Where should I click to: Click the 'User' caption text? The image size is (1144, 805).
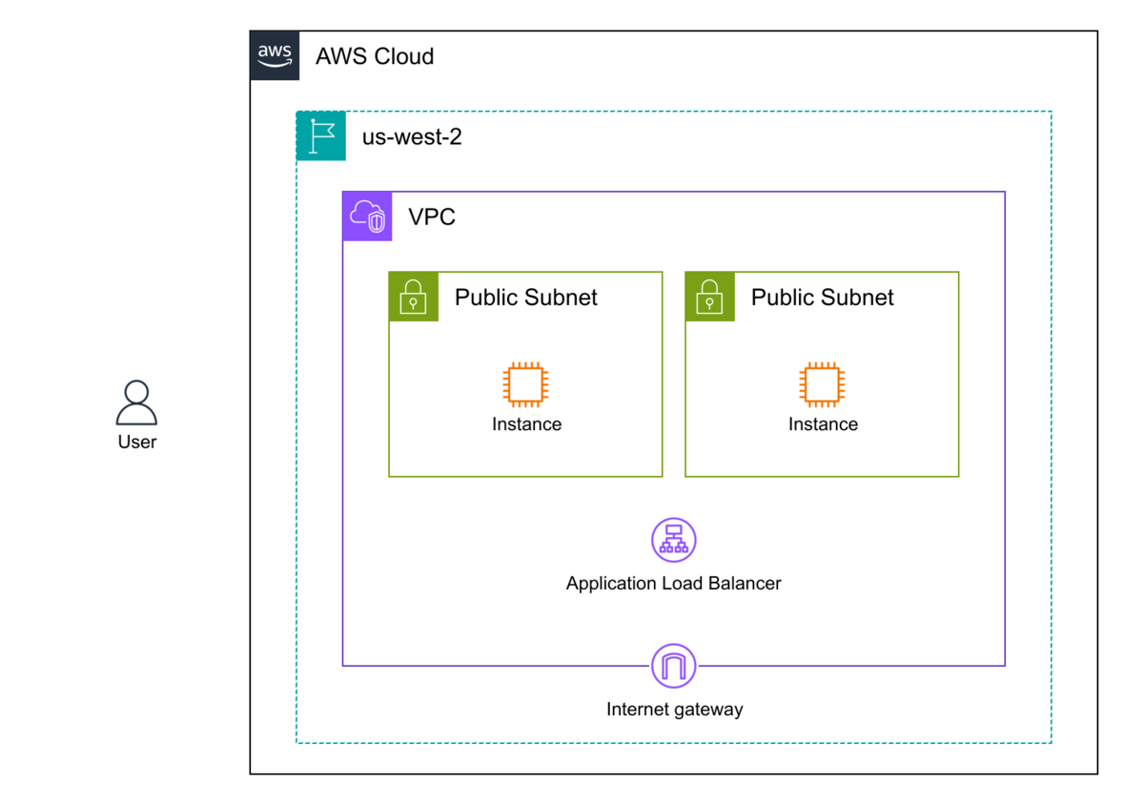click(x=137, y=442)
